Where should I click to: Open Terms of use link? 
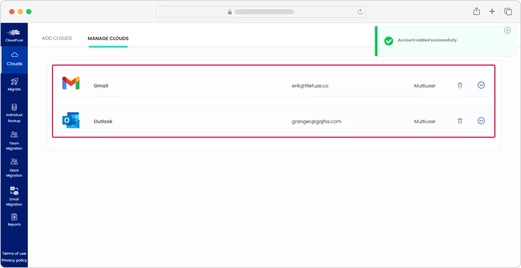point(14,254)
